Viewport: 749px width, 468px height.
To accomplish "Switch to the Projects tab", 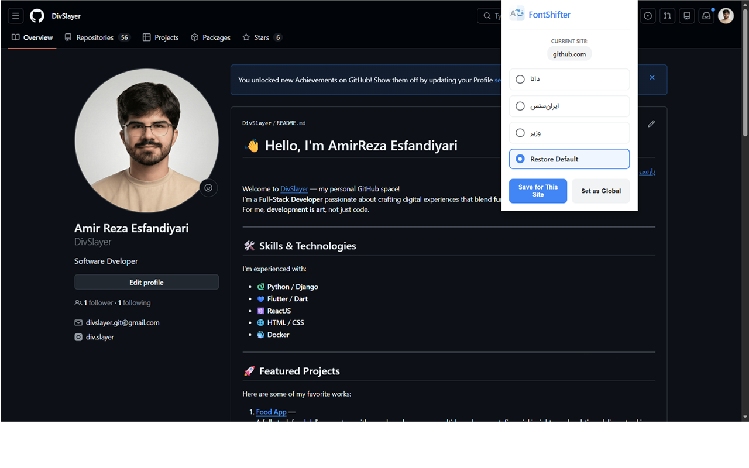I will (x=161, y=37).
